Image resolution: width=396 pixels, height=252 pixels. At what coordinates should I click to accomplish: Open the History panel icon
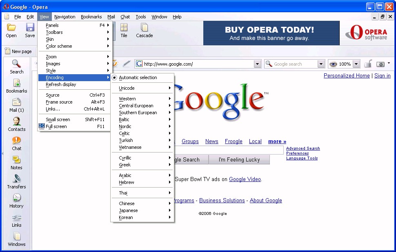pos(16,198)
